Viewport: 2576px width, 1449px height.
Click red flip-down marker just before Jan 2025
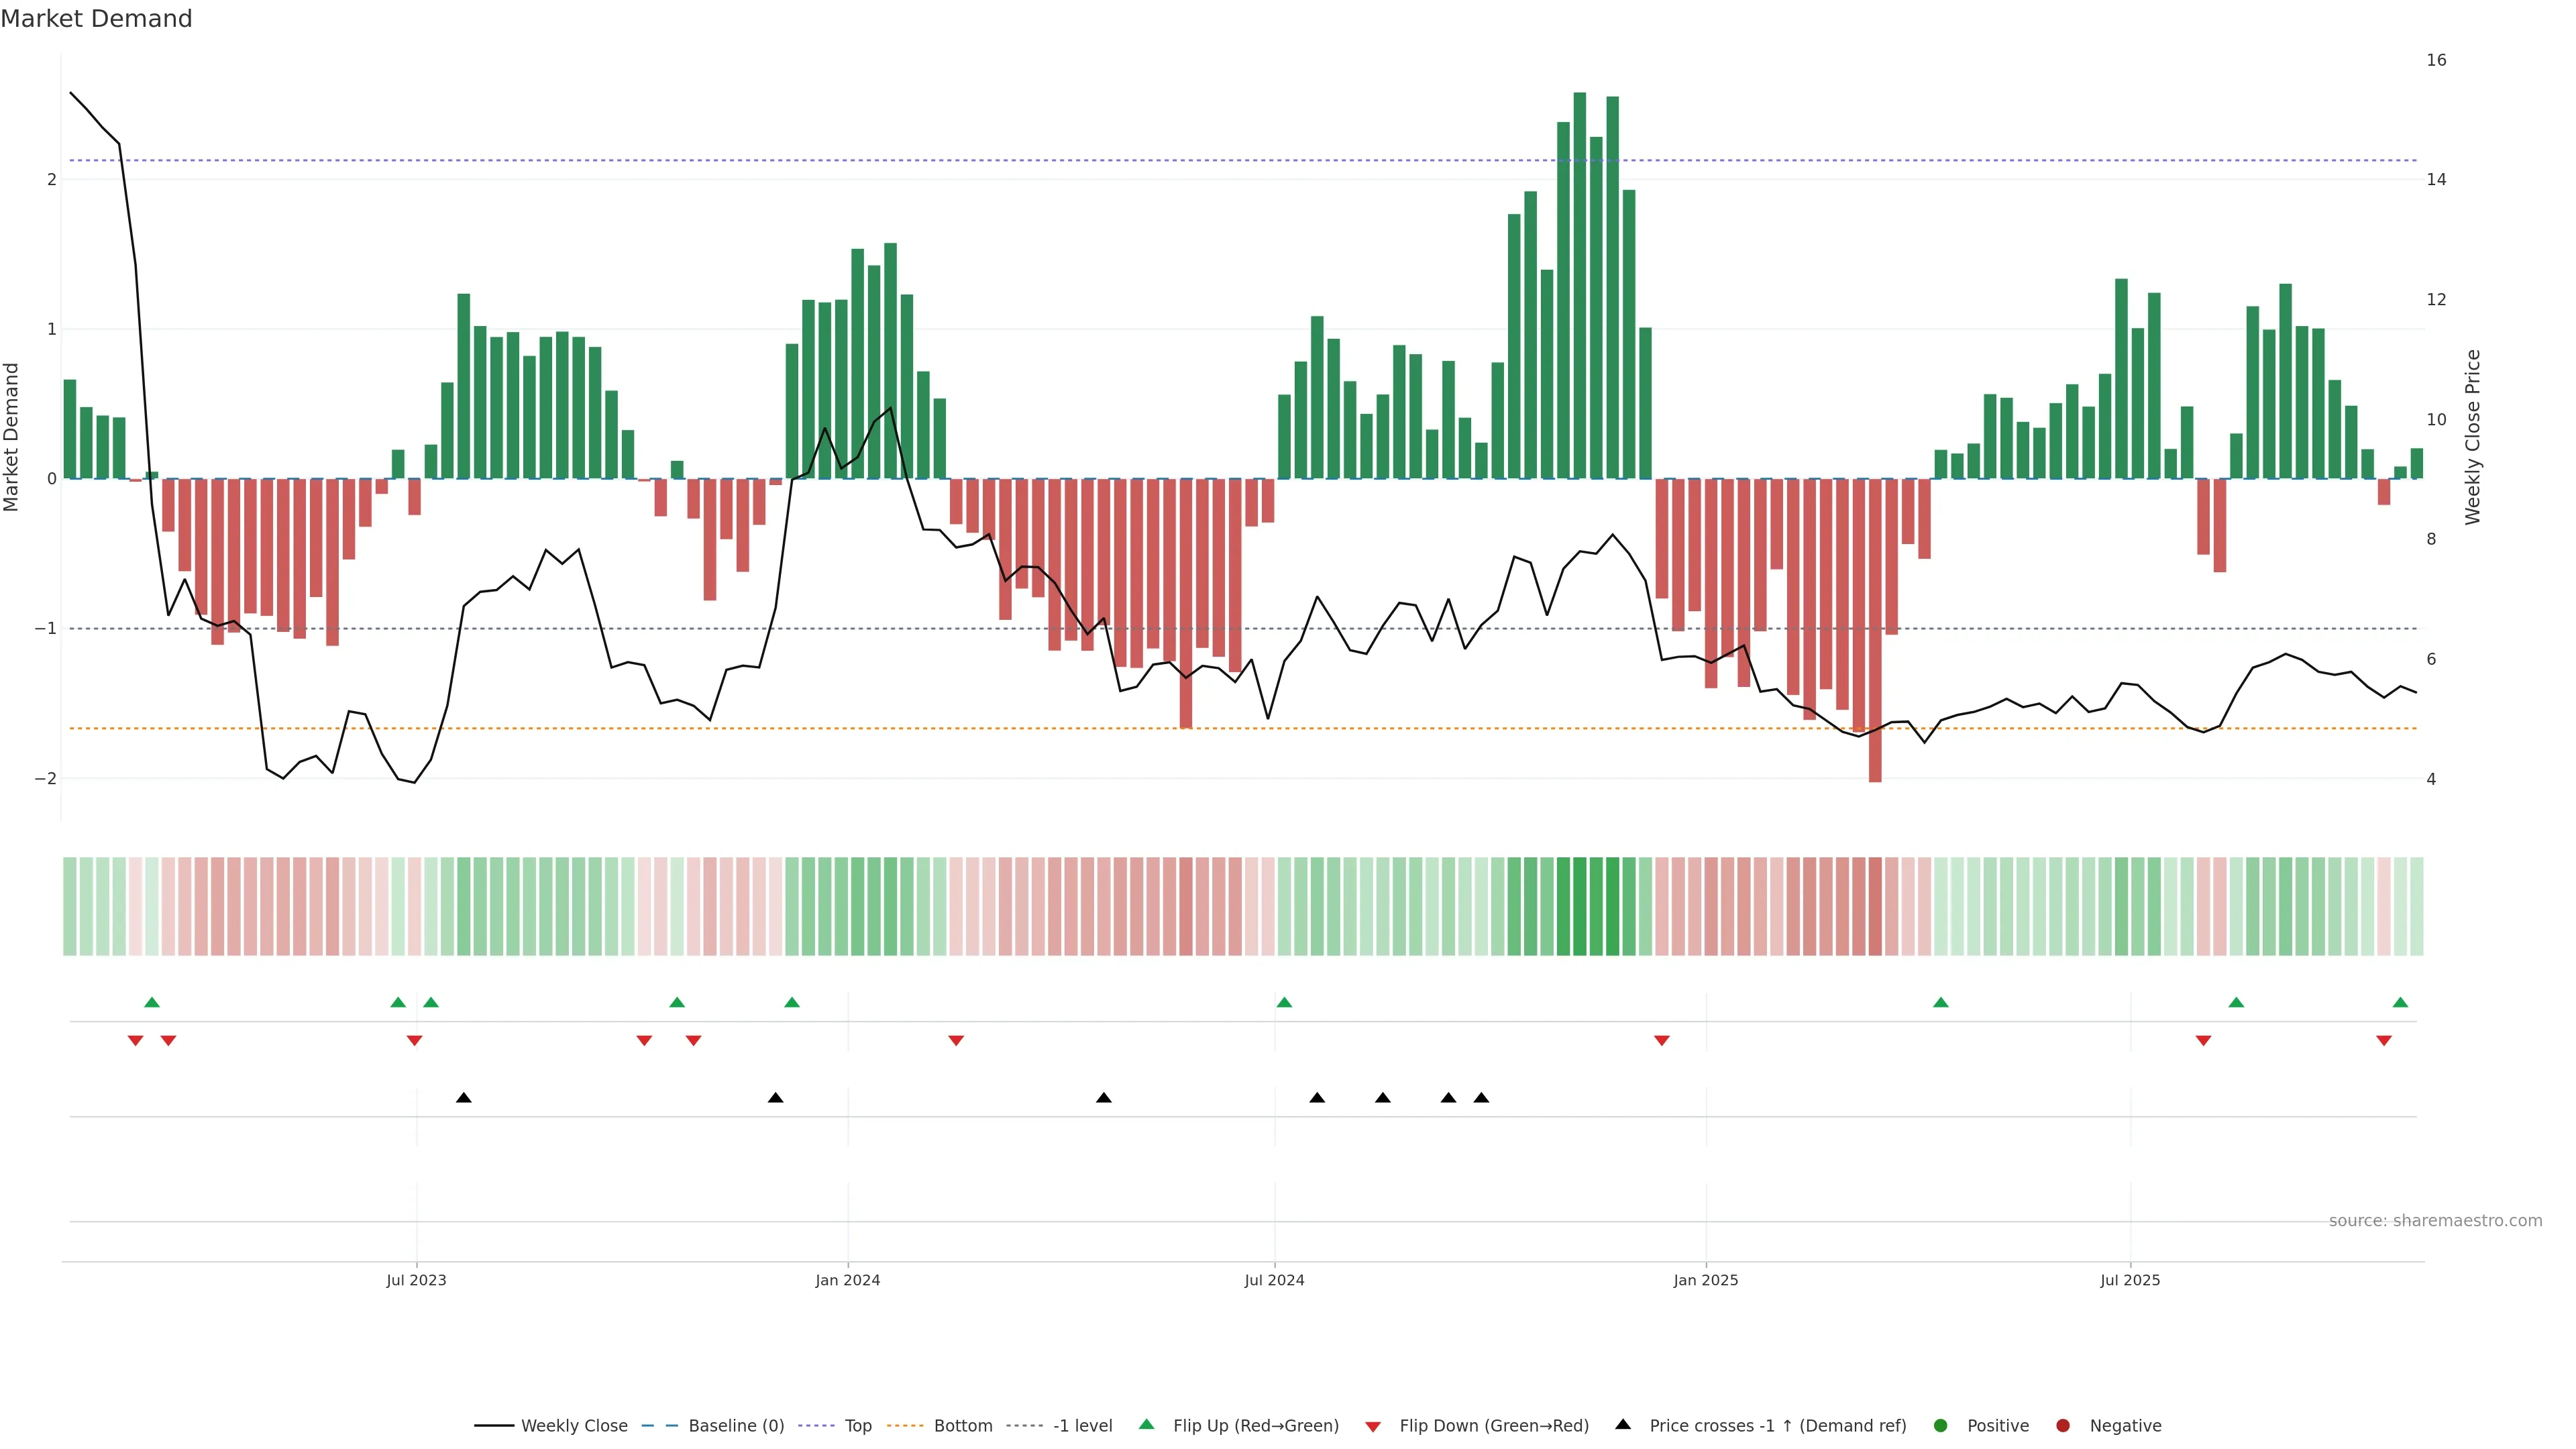pos(1662,1041)
